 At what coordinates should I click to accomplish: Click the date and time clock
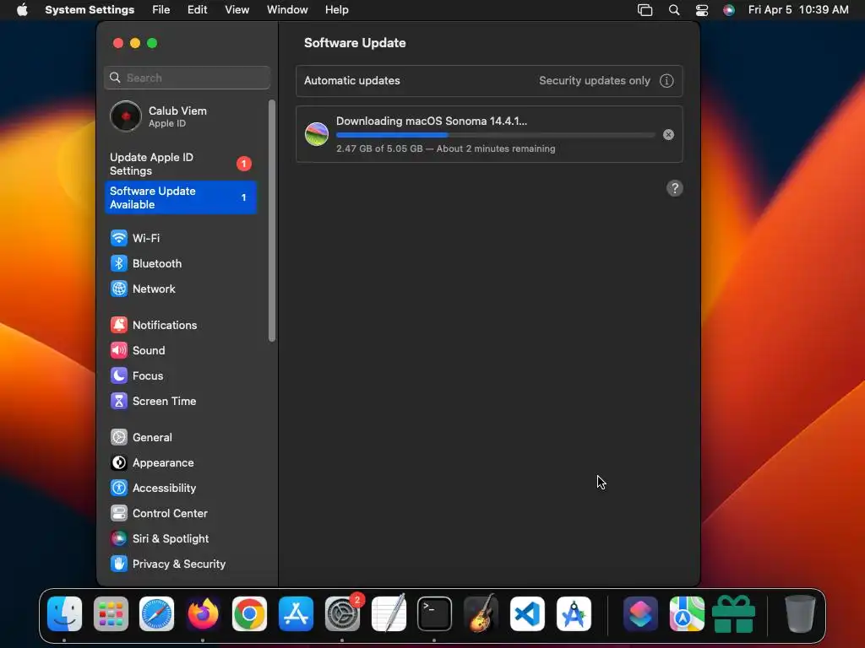798,10
